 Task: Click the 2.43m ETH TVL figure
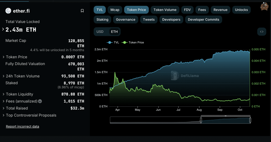tap(21, 30)
